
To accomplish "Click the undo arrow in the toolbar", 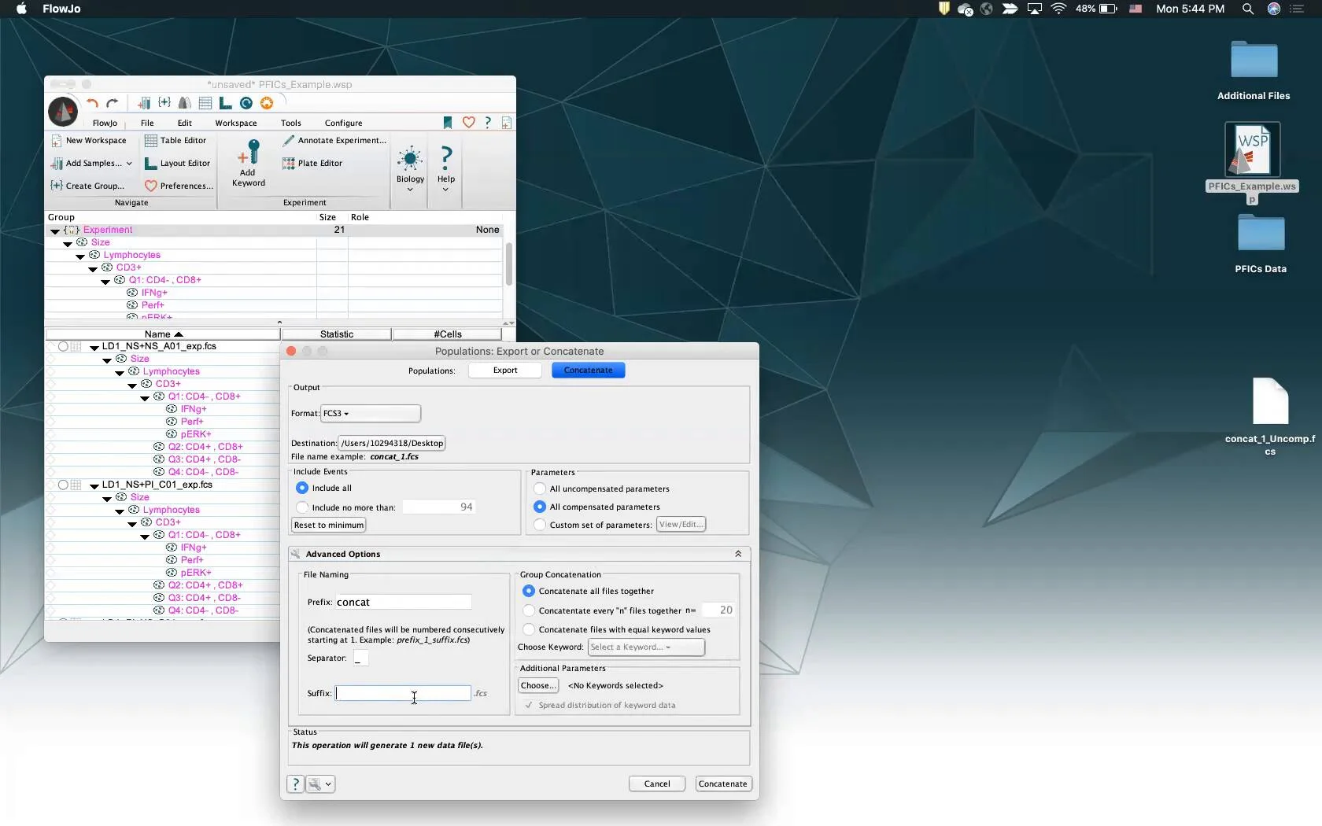I will click(x=92, y=103).
